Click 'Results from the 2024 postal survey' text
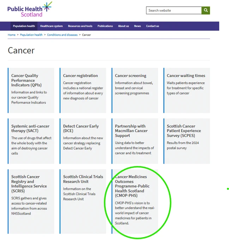Screen dimensions: 229x240 [x=183, y=145]
